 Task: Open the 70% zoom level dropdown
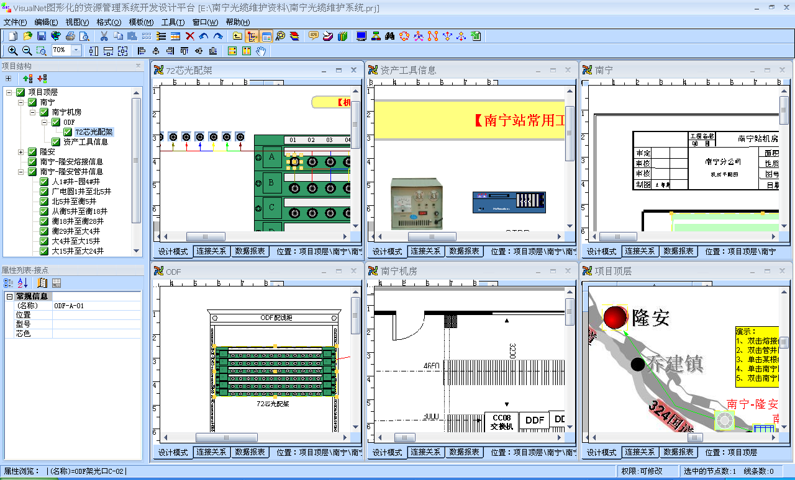pyautogui.click(x=76, y=50)
